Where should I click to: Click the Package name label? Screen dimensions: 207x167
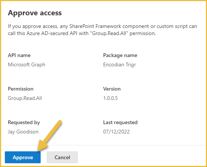point(120,55)
